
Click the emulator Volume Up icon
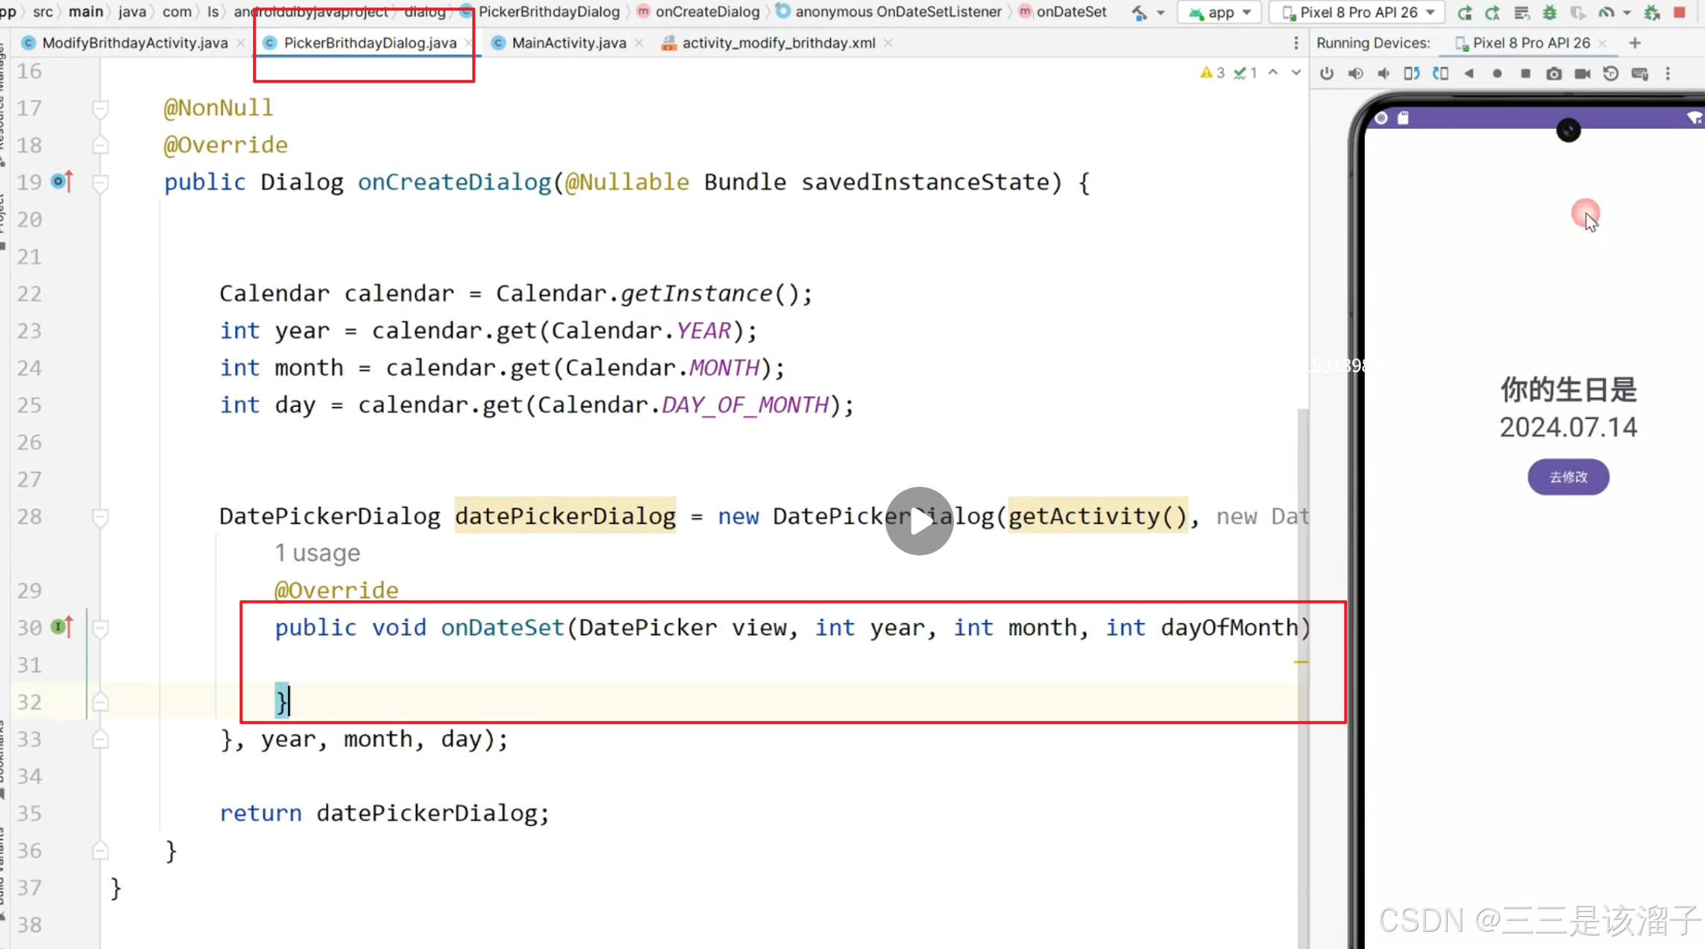point(1355,73)
